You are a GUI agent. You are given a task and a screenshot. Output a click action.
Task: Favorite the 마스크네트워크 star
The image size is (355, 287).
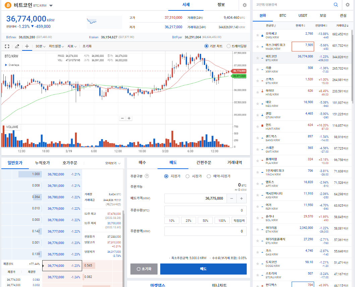pyautogui.click(x=257, y=47)
